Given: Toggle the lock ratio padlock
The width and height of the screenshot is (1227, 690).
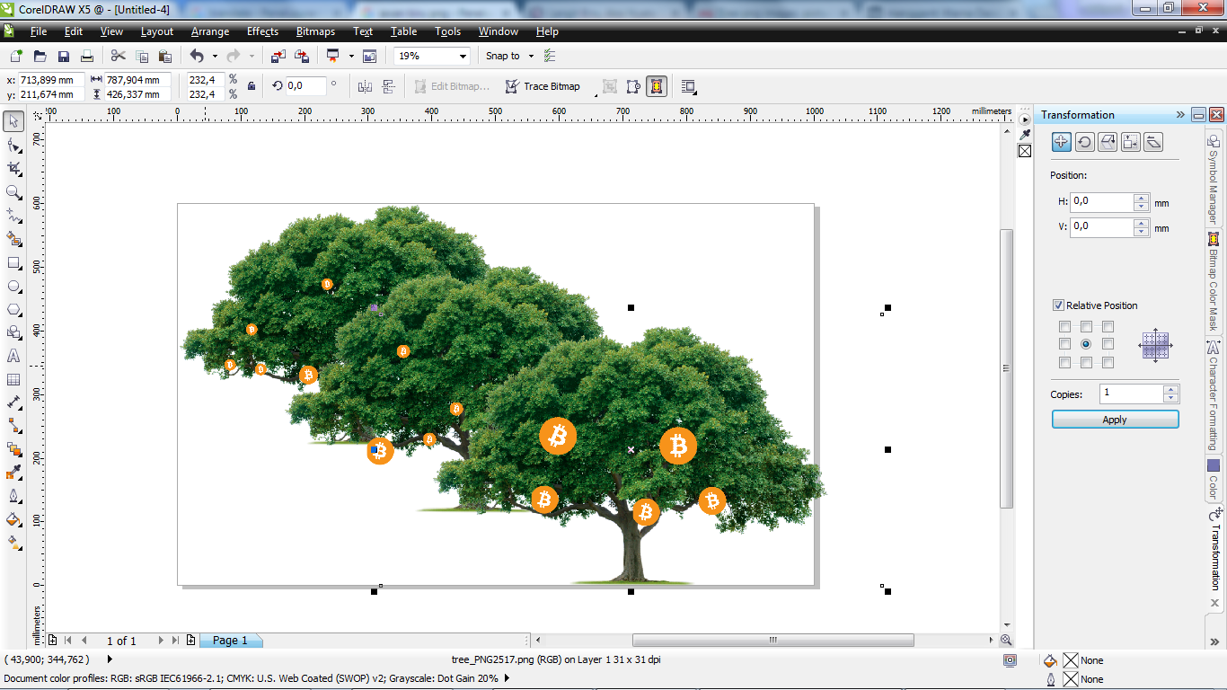Looking at the screenshot, I should [252, 86].
